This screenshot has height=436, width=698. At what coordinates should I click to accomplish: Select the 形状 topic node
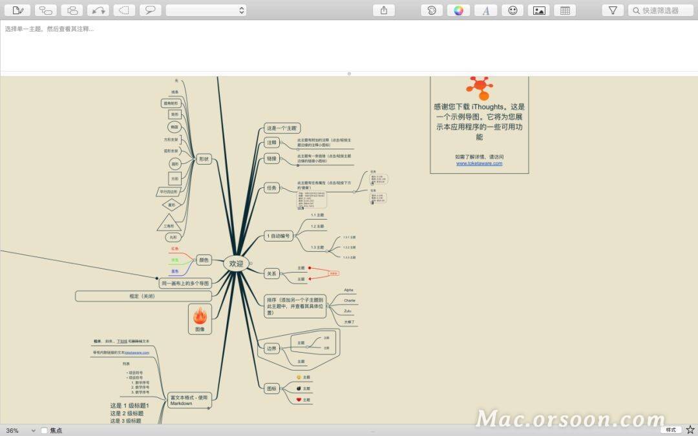204,159
